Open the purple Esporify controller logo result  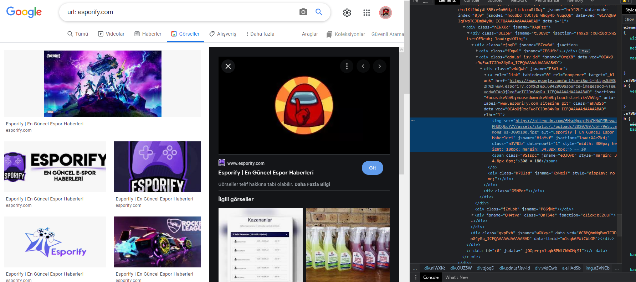point(158,167)
